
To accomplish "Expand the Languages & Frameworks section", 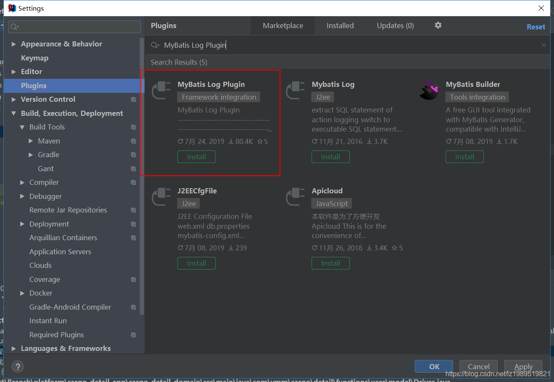I will click(x=14, y=349).
